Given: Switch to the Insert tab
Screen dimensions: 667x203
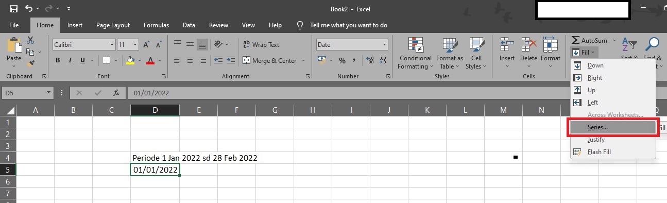Looking at the screenshot, I should pos(75,25).
